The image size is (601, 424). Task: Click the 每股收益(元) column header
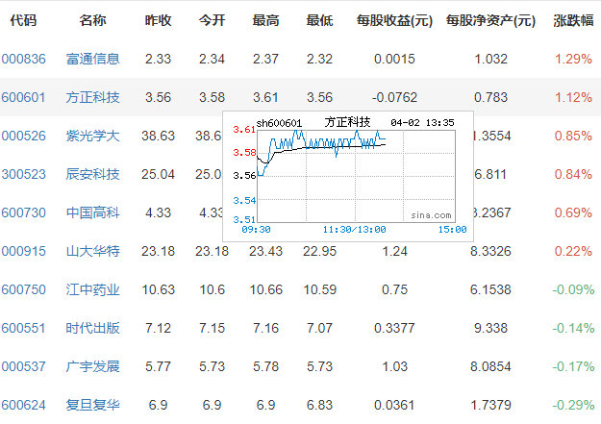tap(394, 20)
